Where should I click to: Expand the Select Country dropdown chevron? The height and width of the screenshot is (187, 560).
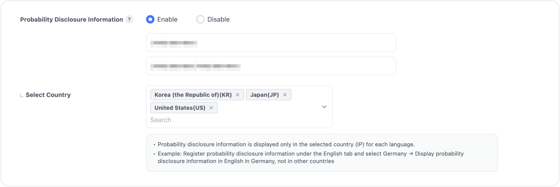point(324,107)
